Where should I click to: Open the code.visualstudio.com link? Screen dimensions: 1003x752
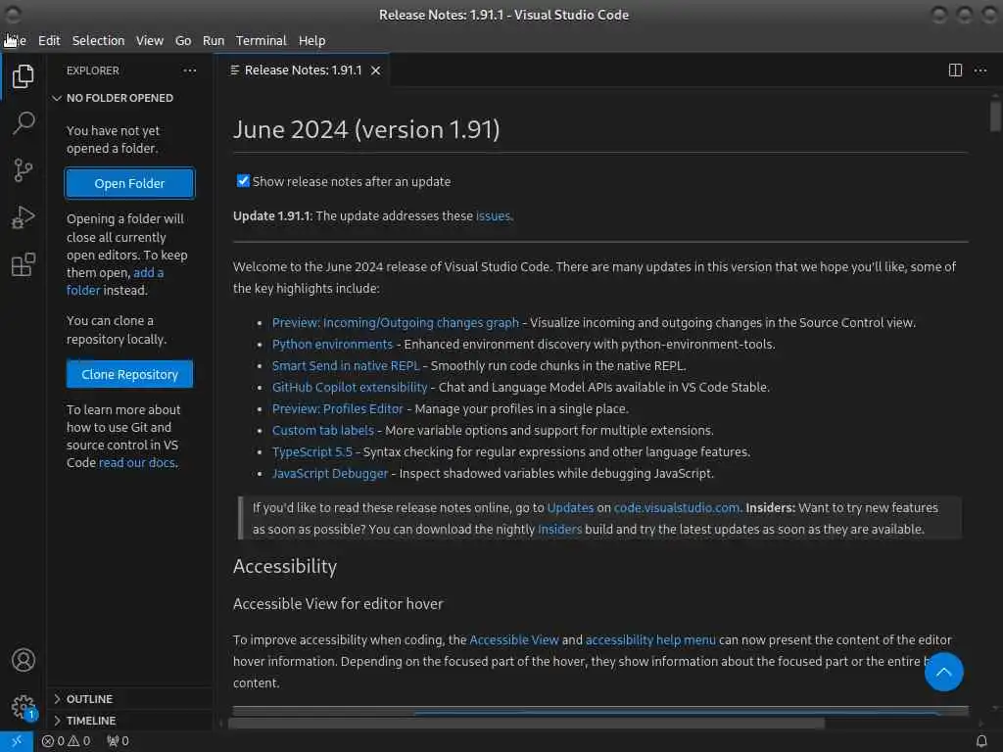[x=676, y=508]
